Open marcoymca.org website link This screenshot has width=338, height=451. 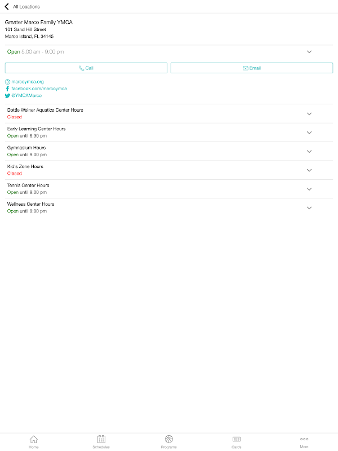[28, 82]
